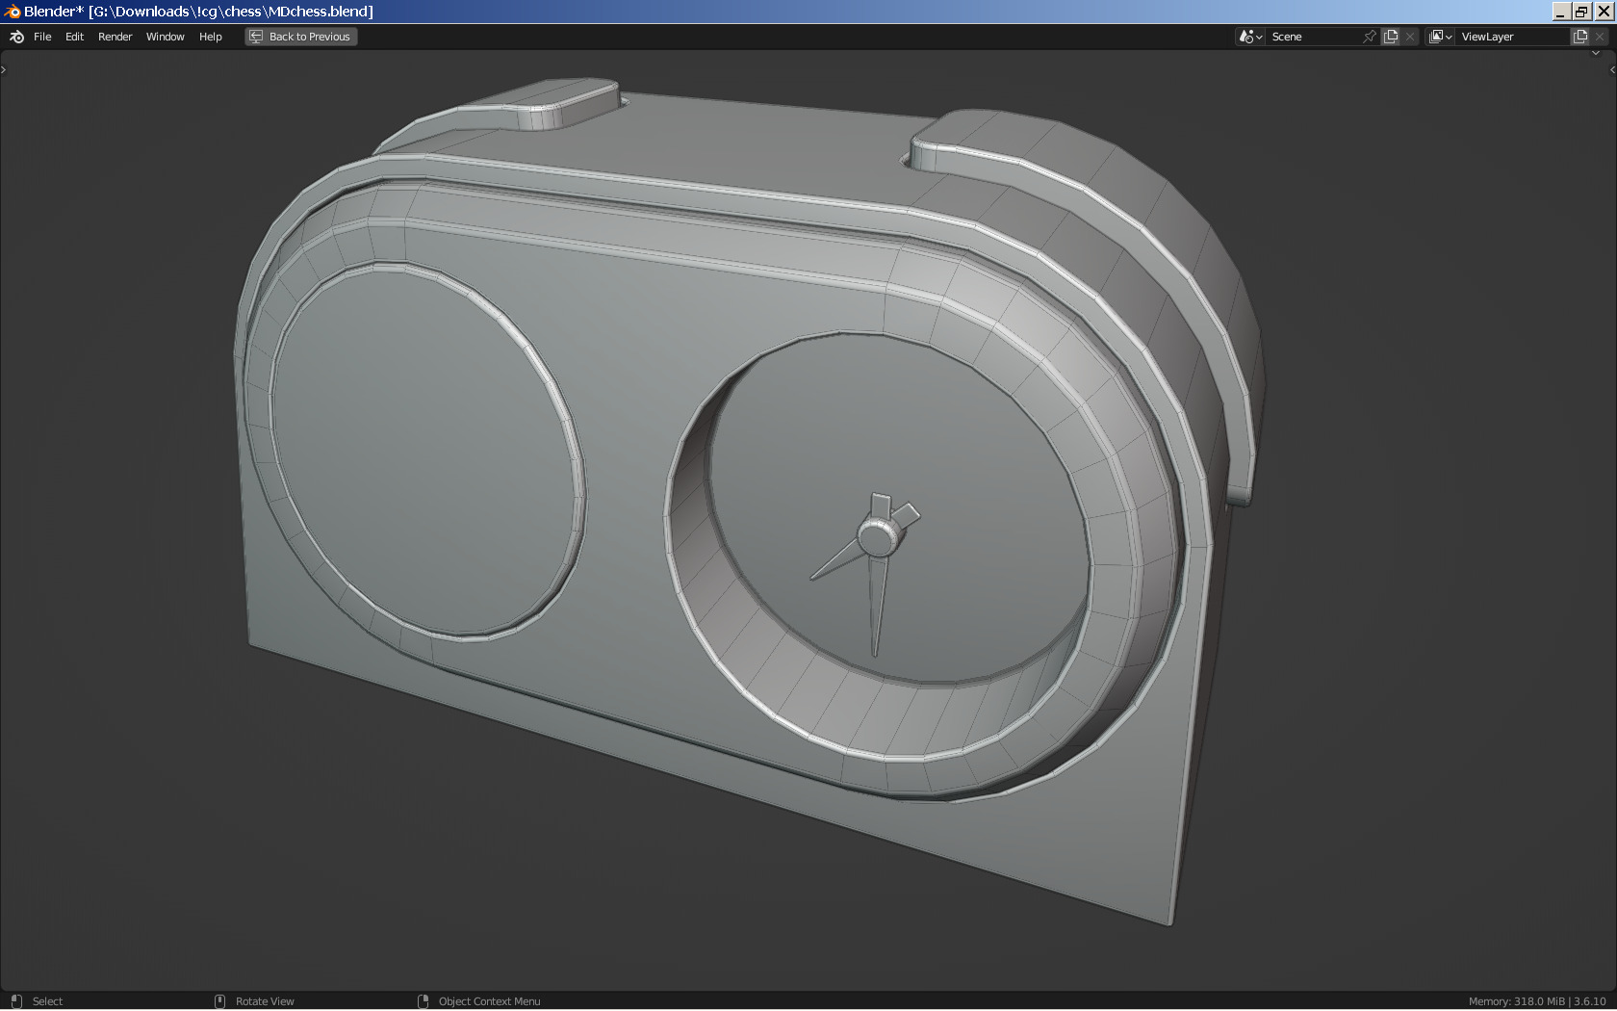Open the Blender logo application menu
The image size is (1617, 1011).
pyautogui.click(x=16, y=37)
